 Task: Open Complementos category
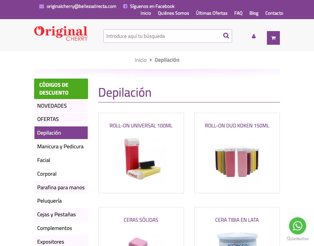[61, 228]
